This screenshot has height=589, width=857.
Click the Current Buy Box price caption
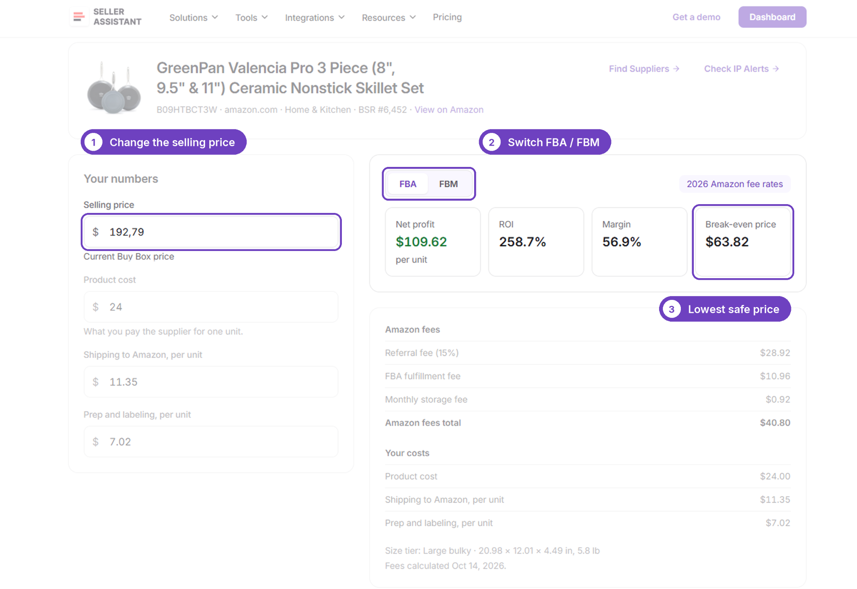click(129, 257)
